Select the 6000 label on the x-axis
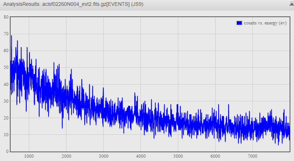The height and width of the screenshot is (161, 294). point(215,156)
